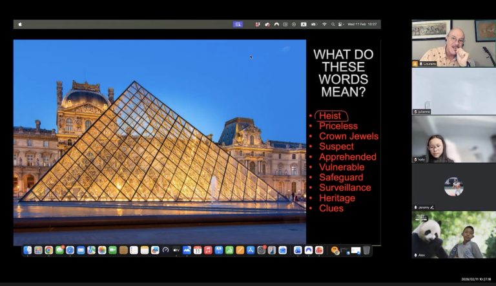The width and height of the screenshot is (496, 286).
Task: Select the circled word Heist
Action: click(329, 116)
